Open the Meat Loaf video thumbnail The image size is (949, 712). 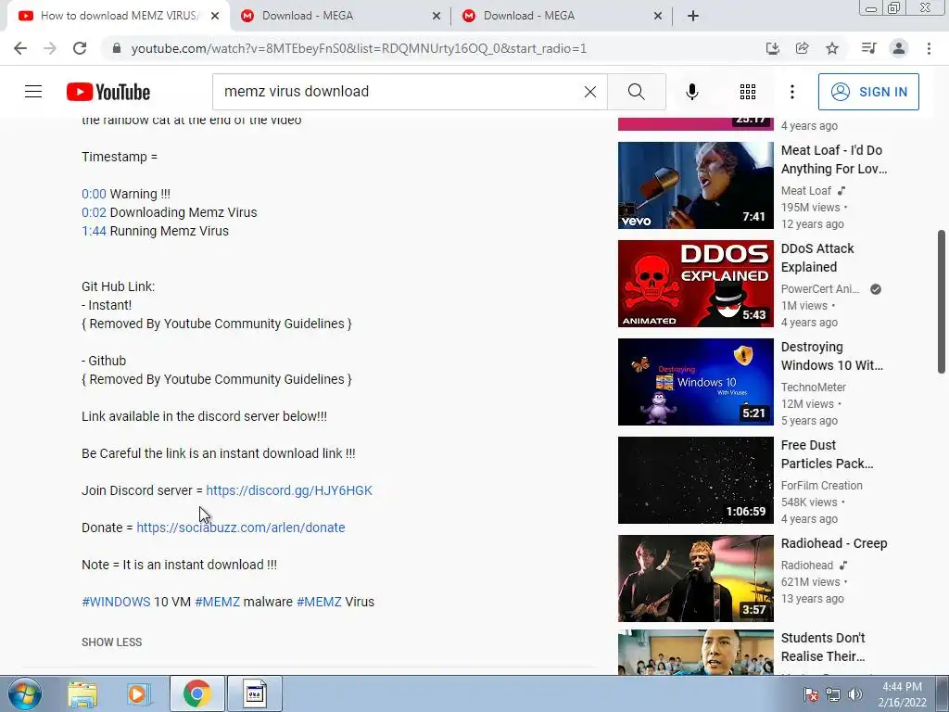[695, 185]
